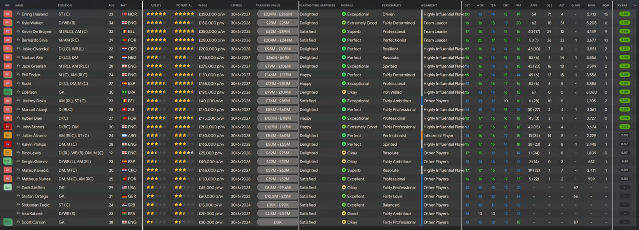Click Issa Kaboré's Good morale icon
This screenshot has width=639, height=230.
343,214
